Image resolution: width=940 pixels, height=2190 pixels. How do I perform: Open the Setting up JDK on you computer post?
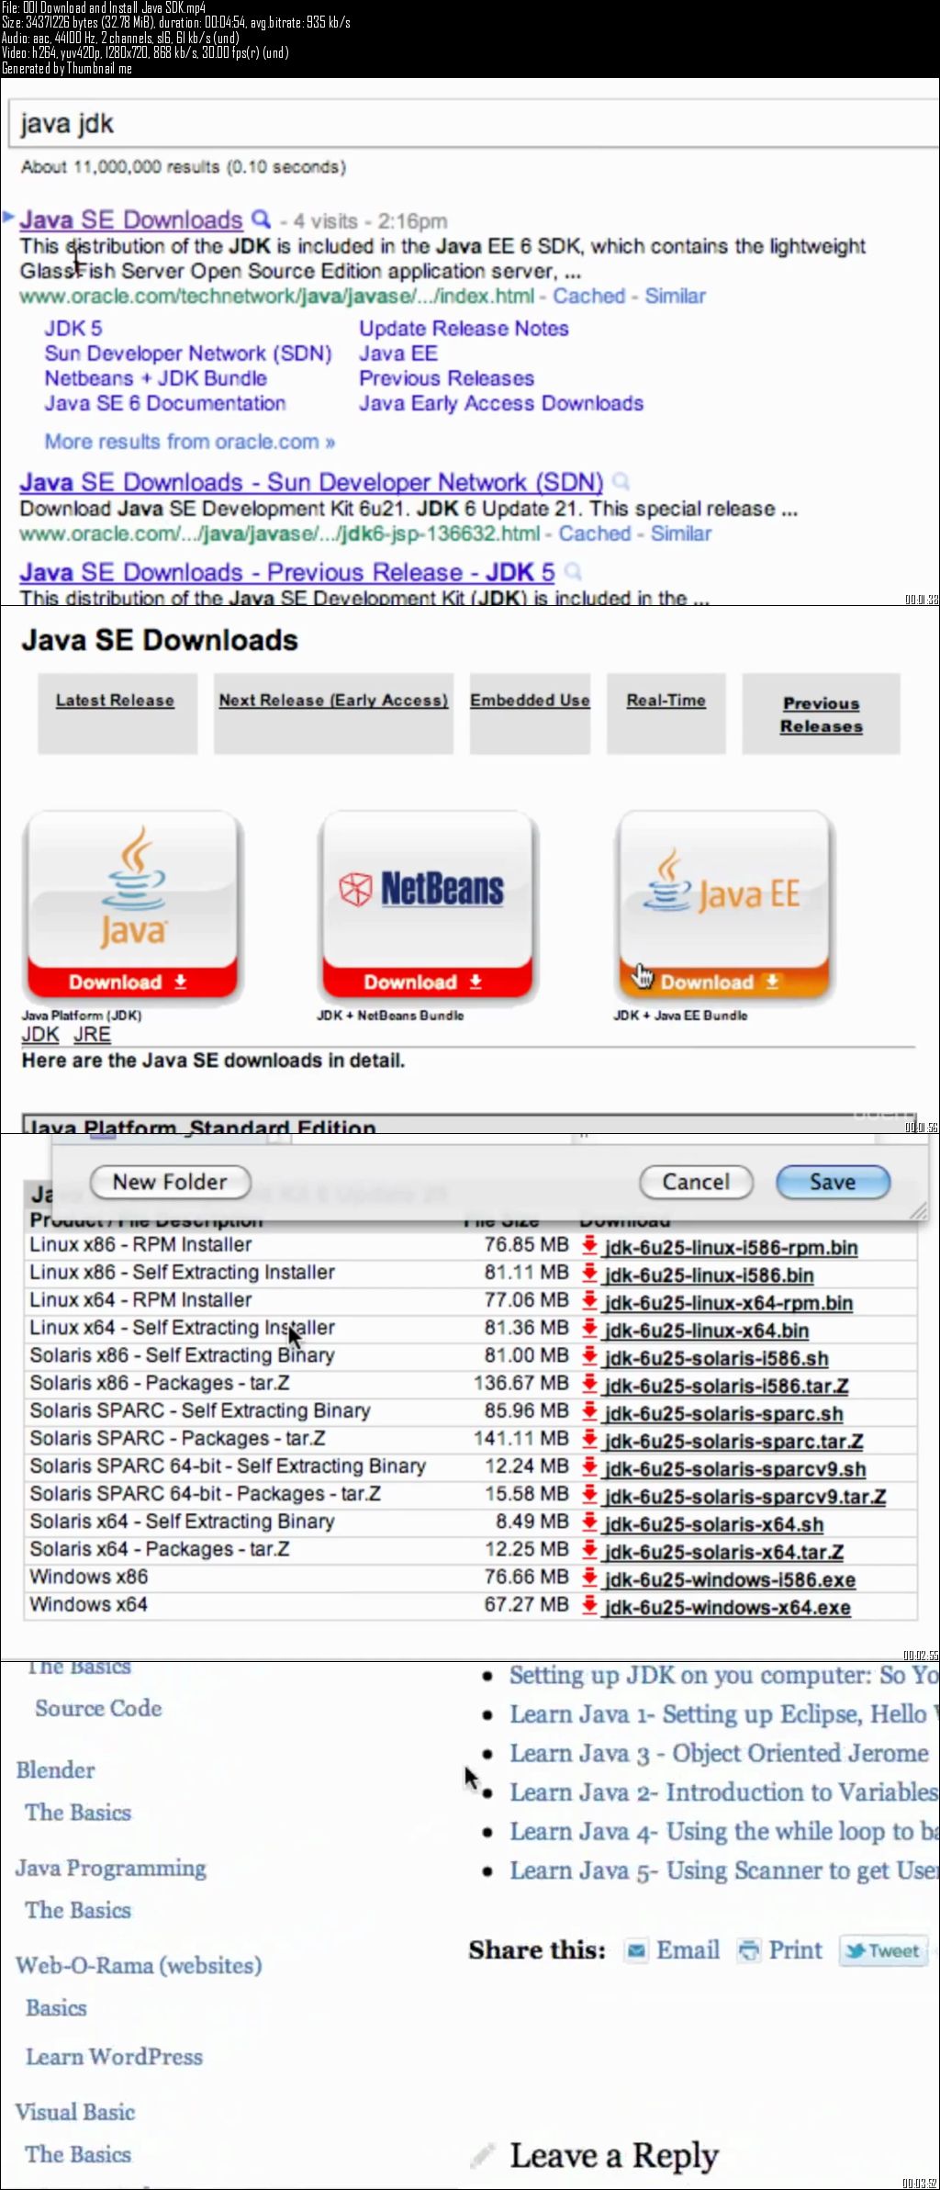pyautogui.click(x=724, y=1675)
